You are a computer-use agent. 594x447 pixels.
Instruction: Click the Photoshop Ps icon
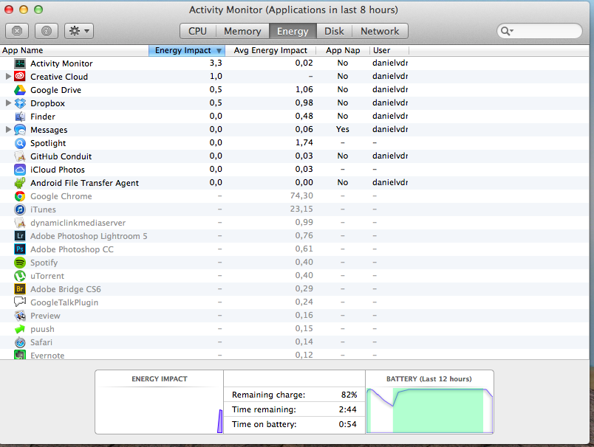(20, 249)
